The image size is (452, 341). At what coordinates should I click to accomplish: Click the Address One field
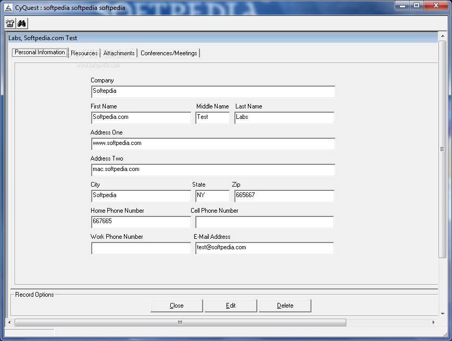click(213, 144)
